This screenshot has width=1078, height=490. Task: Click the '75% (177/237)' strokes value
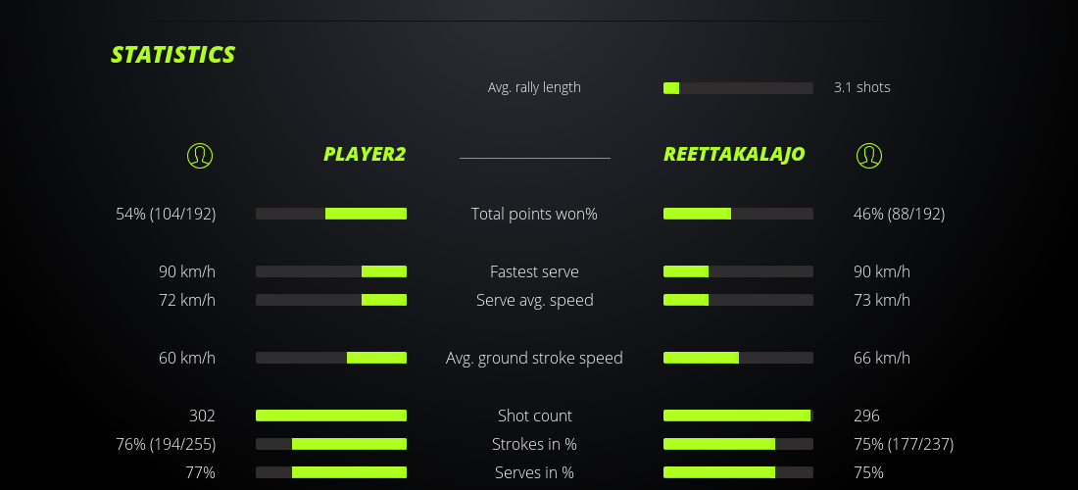904,444
